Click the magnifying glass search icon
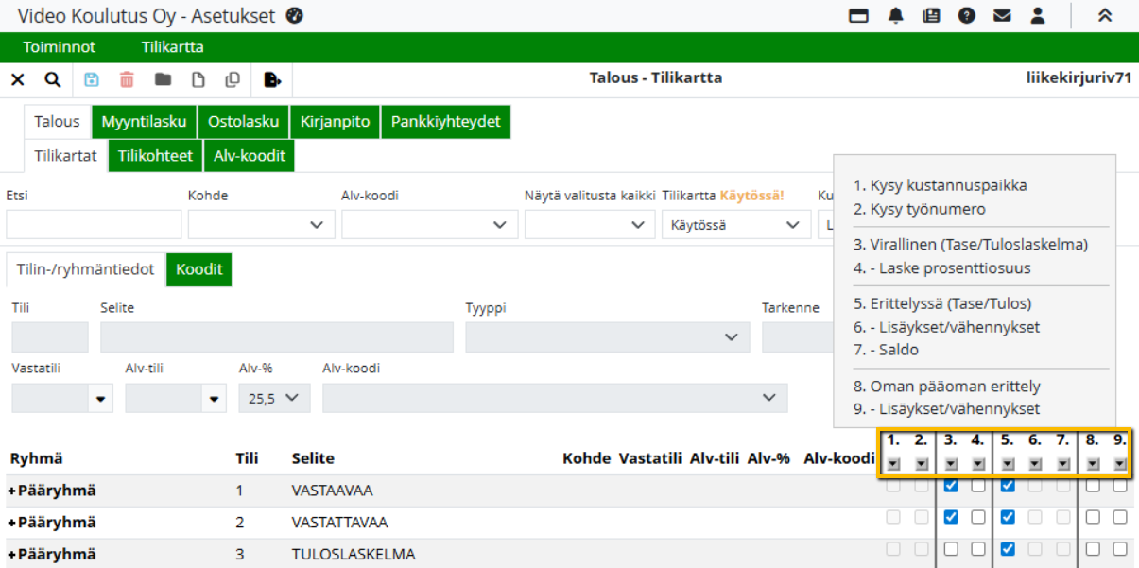Image resolution: width=1139 pixels, height=568 pixels. [53, 79]
